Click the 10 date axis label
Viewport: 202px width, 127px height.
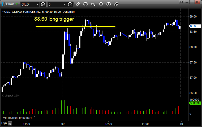(x=181, y=124)
